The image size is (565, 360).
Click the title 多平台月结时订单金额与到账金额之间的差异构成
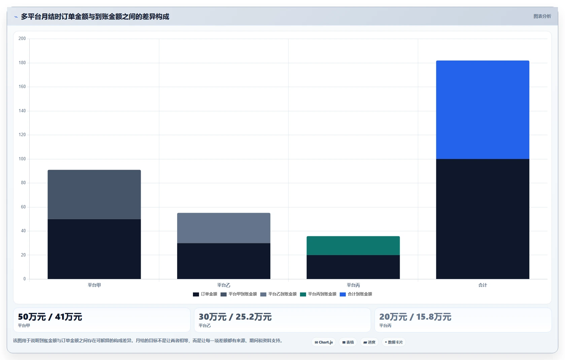95,16
